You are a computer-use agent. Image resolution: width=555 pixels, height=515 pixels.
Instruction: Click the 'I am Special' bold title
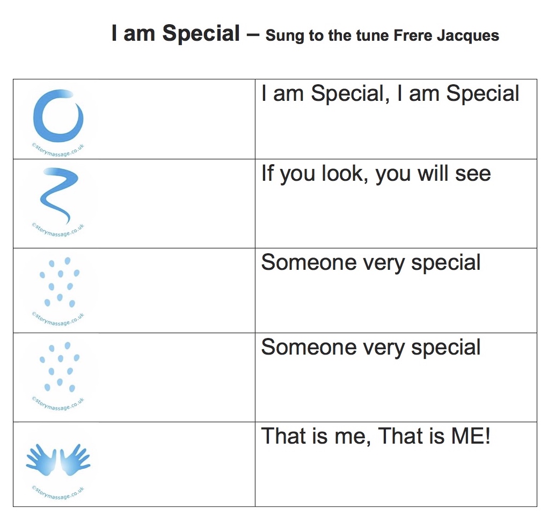(176, 34)
